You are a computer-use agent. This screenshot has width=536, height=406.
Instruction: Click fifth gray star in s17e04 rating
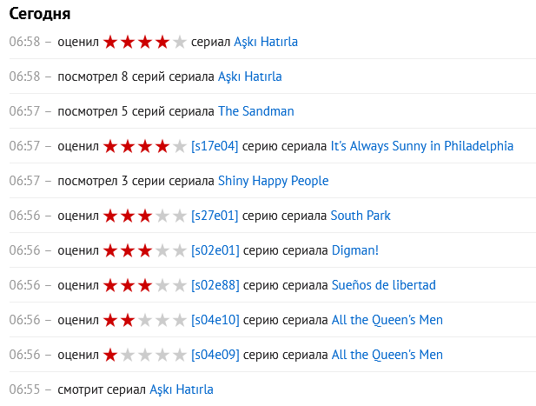point(180,146)
